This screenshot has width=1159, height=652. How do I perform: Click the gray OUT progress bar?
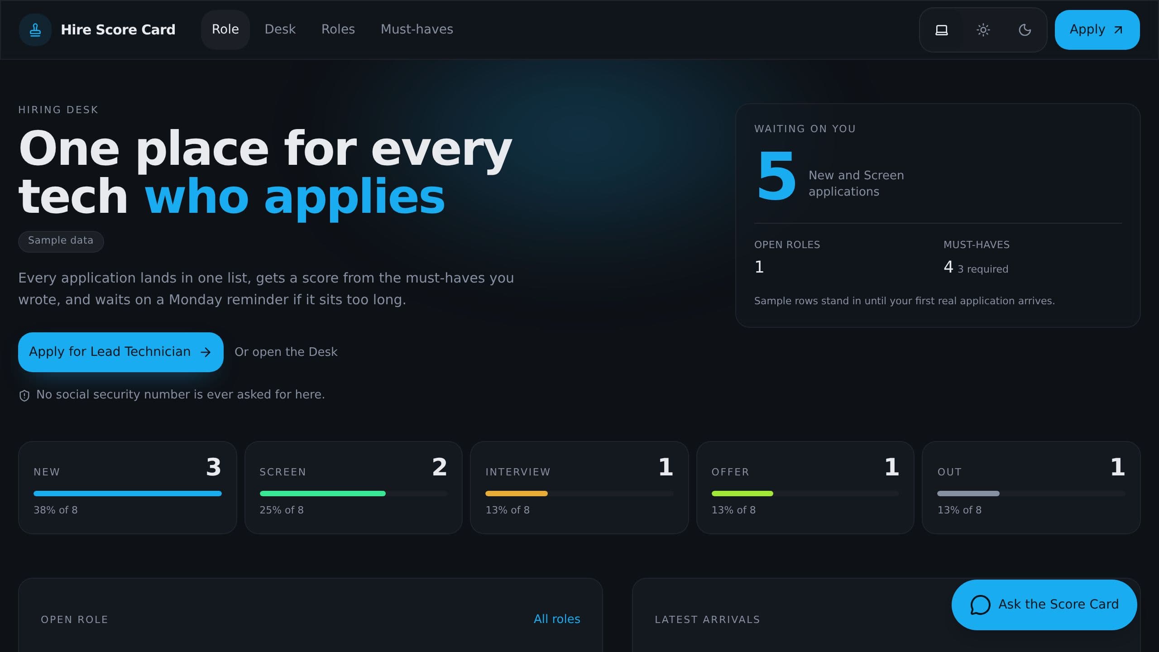(x=968, y=494)
